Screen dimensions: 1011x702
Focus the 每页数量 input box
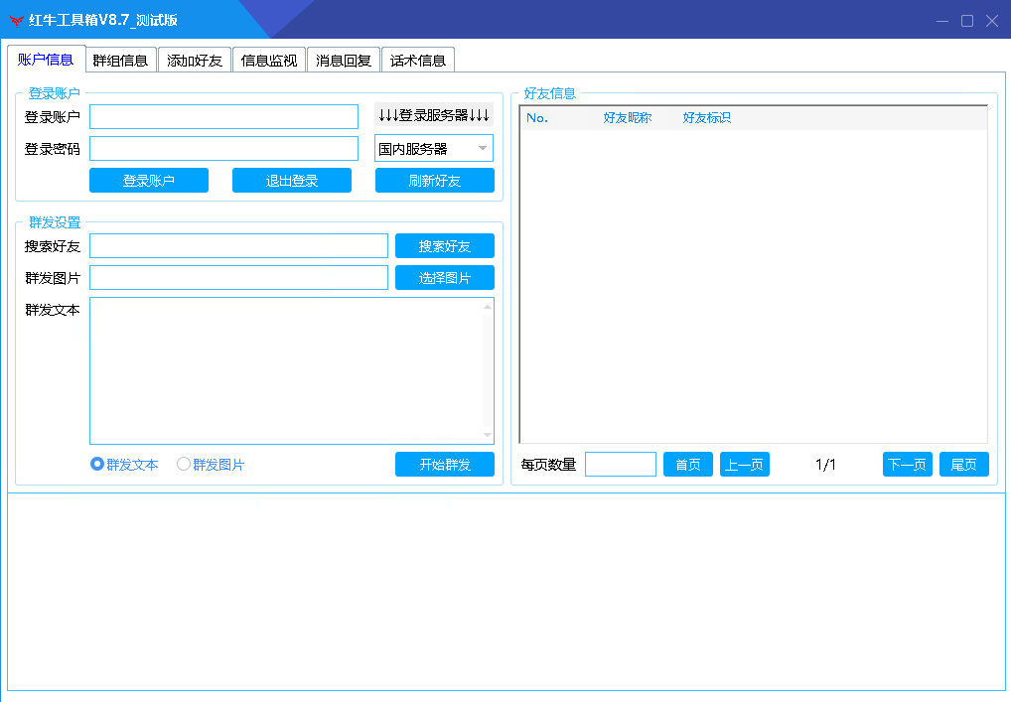pyautogui.click(x=620, y=465)
